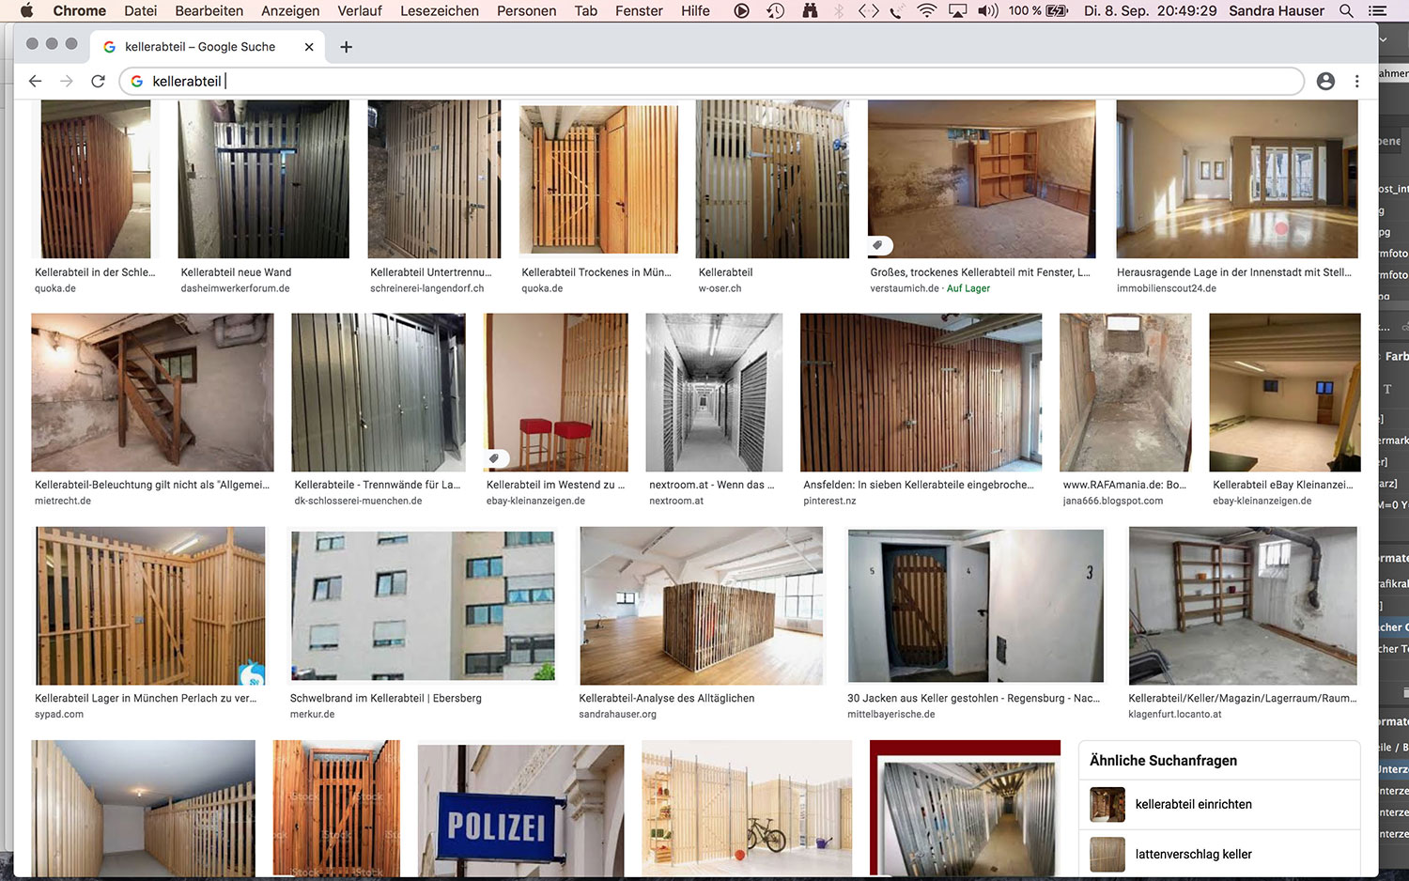The height and width of the screenshot is (881, 1409).
Task: Open Chrome's three-dot options menu
Action: point(1356,82)
